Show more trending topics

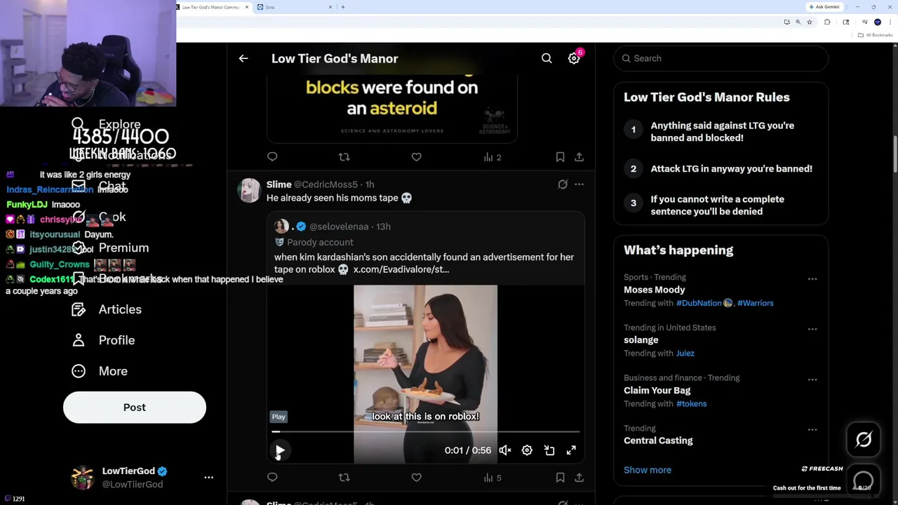tap(648, 470)
